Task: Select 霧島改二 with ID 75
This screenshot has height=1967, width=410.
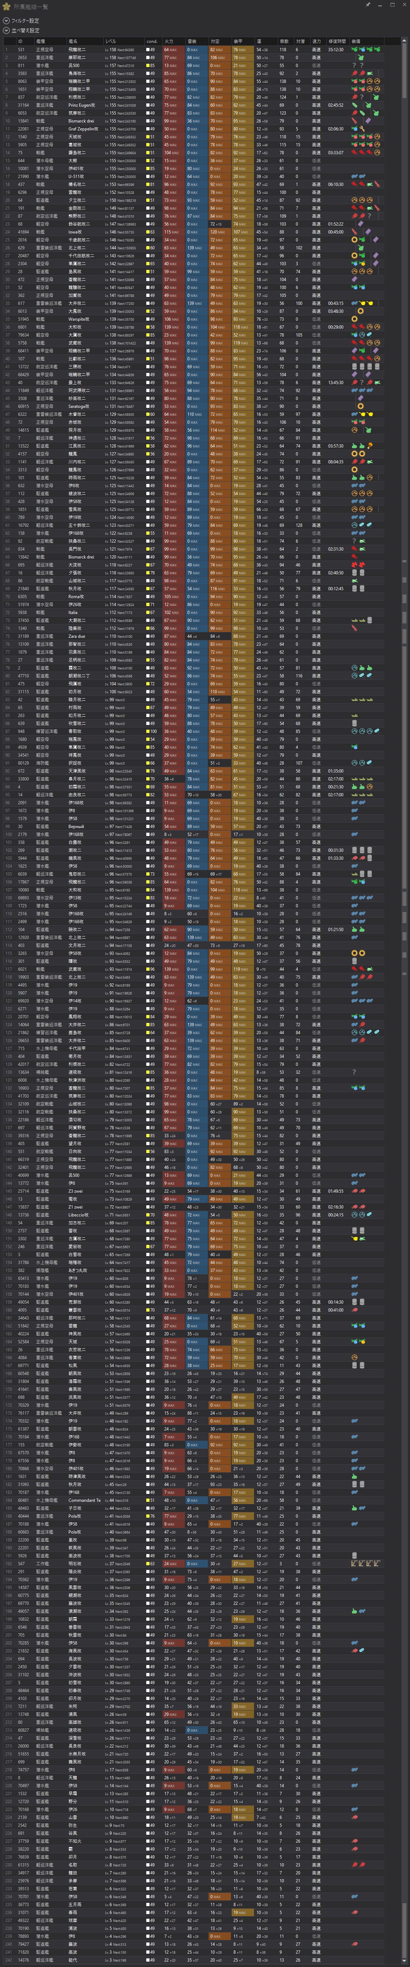Action: [x=76, y=153]
